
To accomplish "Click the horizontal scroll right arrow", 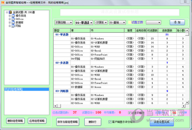I will (183, 106).
